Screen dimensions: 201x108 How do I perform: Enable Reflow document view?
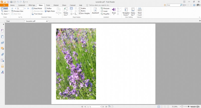click(x=48, y=8)
